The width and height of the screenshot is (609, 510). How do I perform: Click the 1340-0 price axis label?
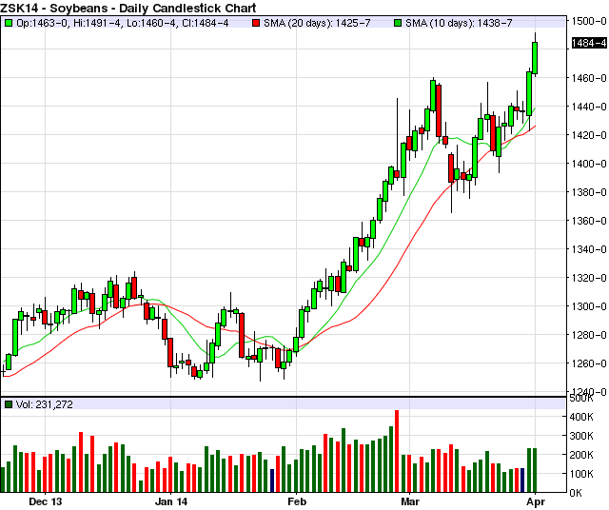point(589,249)
